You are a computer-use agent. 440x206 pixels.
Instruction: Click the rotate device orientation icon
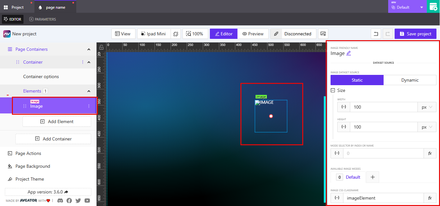pos(176,34)
